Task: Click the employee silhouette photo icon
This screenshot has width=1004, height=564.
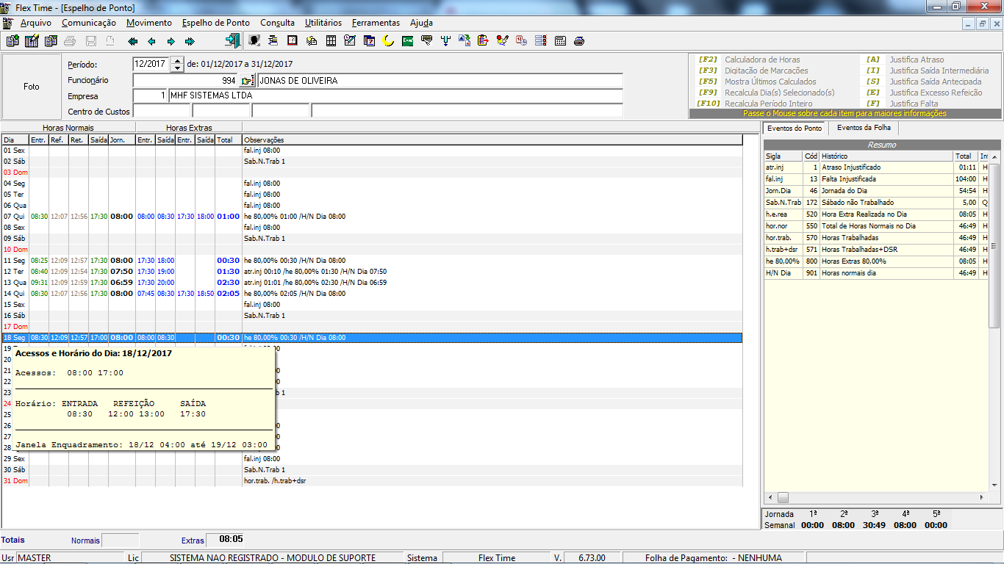Action: click(254, 41)
